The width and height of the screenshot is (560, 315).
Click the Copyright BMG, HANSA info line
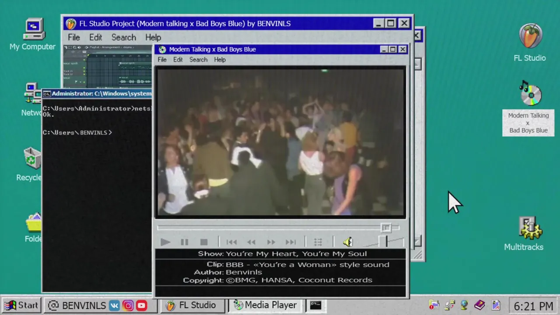coord(277,280)
